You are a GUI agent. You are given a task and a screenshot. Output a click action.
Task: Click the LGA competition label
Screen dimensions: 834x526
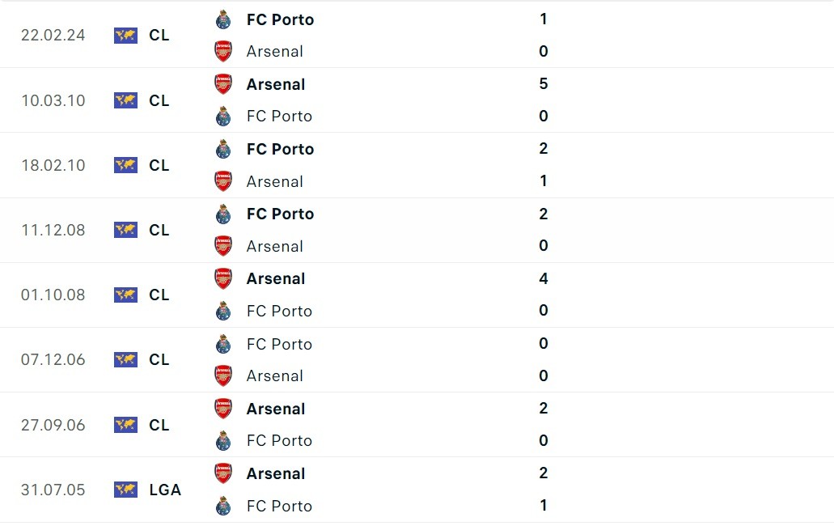tap(165, 490)
